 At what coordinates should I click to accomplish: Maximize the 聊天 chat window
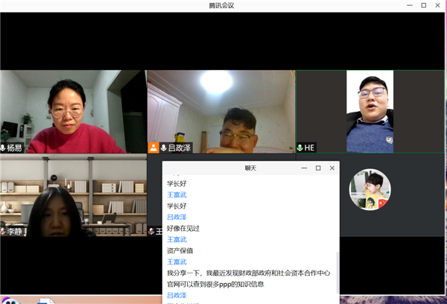318,168
